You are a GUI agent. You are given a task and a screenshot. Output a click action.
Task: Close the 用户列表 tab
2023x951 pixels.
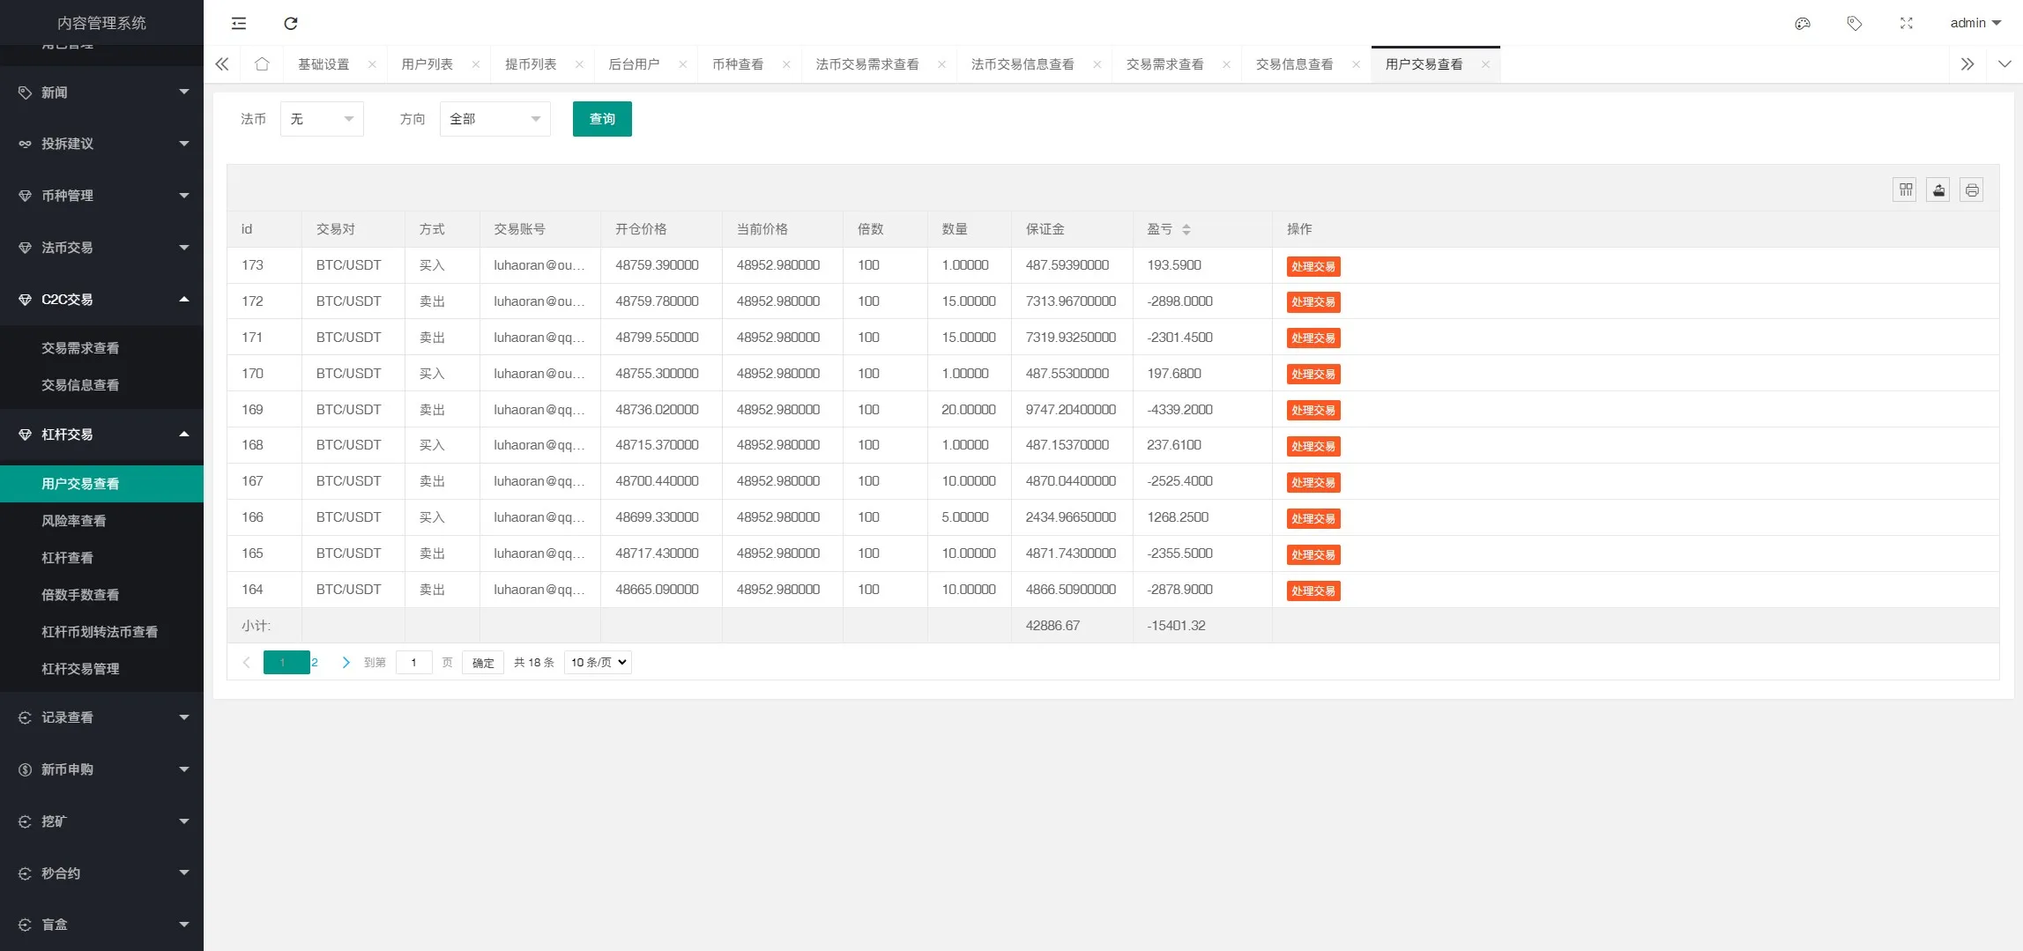coord(476,64)
